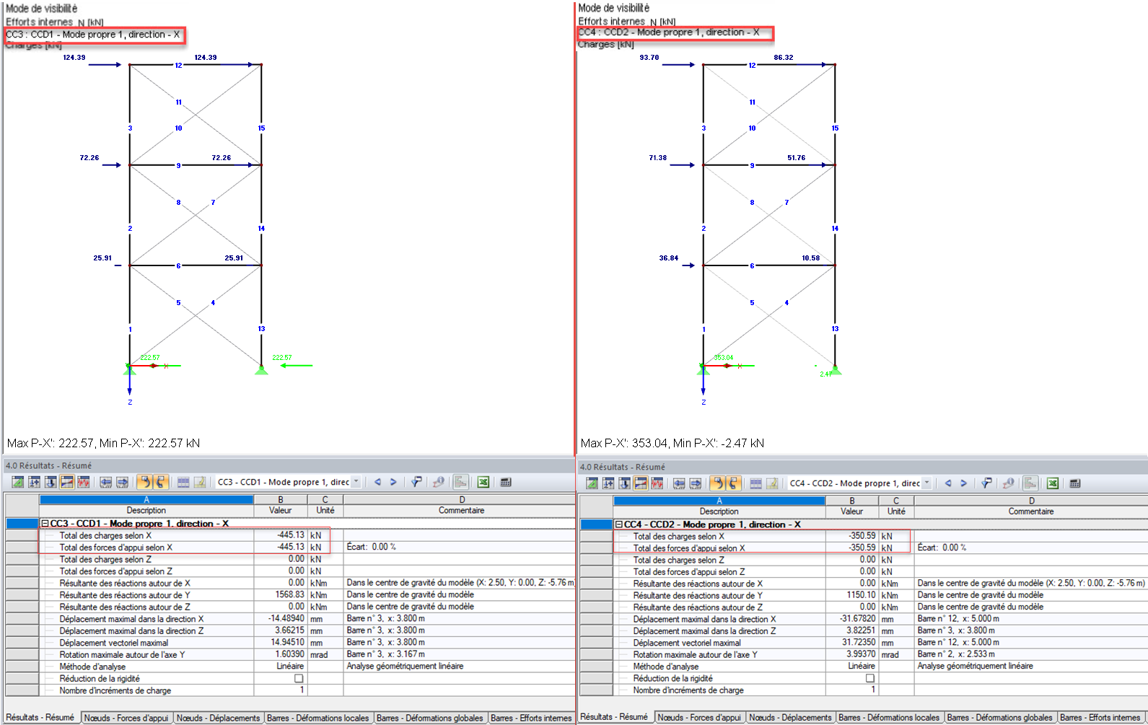Viewport: 1148px width, 725px height.
Task: Click the pin selection icon in CC3 toolbar
Action: click(x=416, y=482)
